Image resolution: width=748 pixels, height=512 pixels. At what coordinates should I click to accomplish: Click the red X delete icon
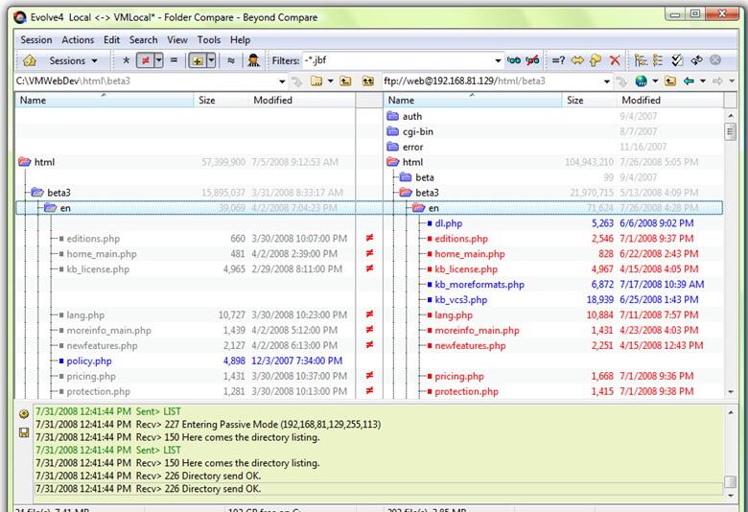click(x=615, y=60)
